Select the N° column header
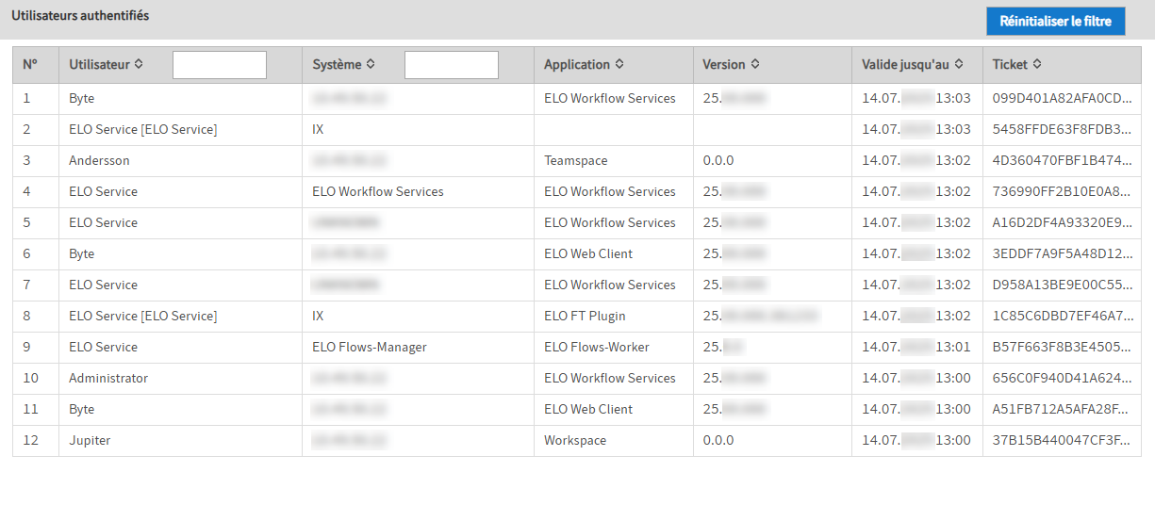This screenshot has height=505, width=1155. tap(30, 65)
